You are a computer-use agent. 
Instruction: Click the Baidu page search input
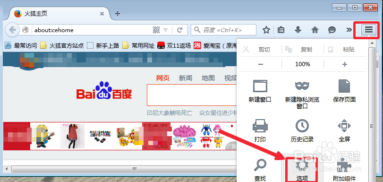tap(192, 95)
